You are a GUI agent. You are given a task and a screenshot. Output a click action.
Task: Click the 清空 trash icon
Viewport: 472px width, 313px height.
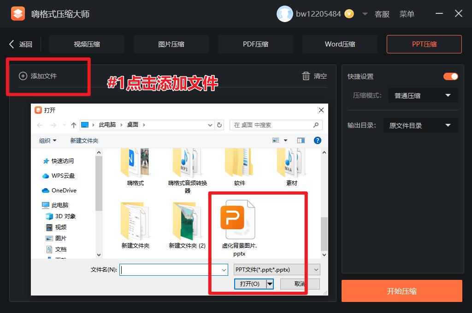(x=306, y=76)
